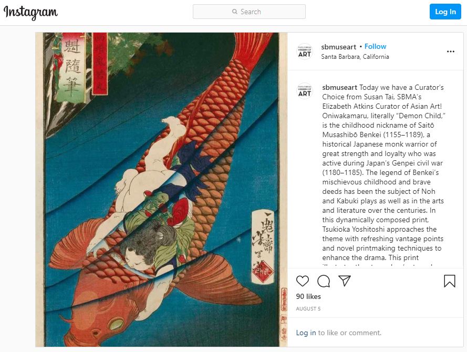Click sbmuseart username in post header
Viewport: 467px width, 352px height.
click(338, 47)
